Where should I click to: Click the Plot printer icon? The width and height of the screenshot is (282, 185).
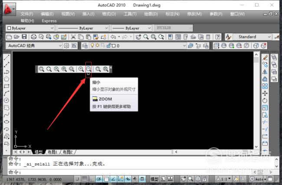pos(34,37)
